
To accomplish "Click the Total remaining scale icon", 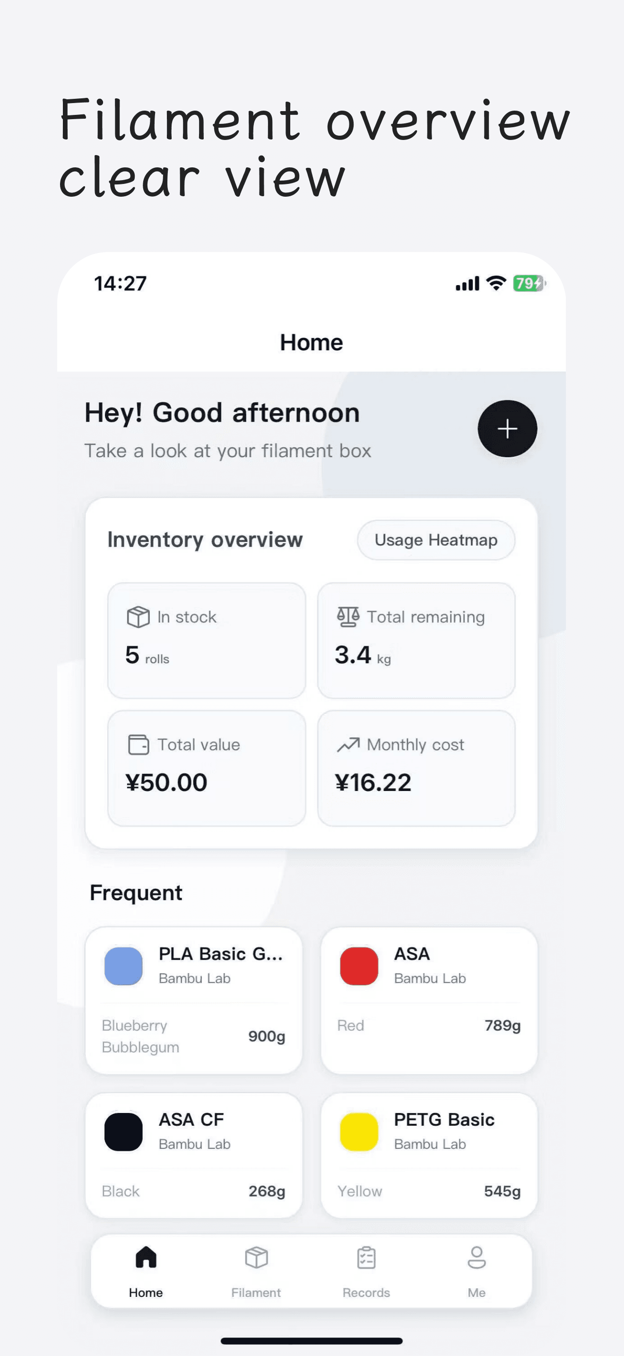I will click(348, 617).
